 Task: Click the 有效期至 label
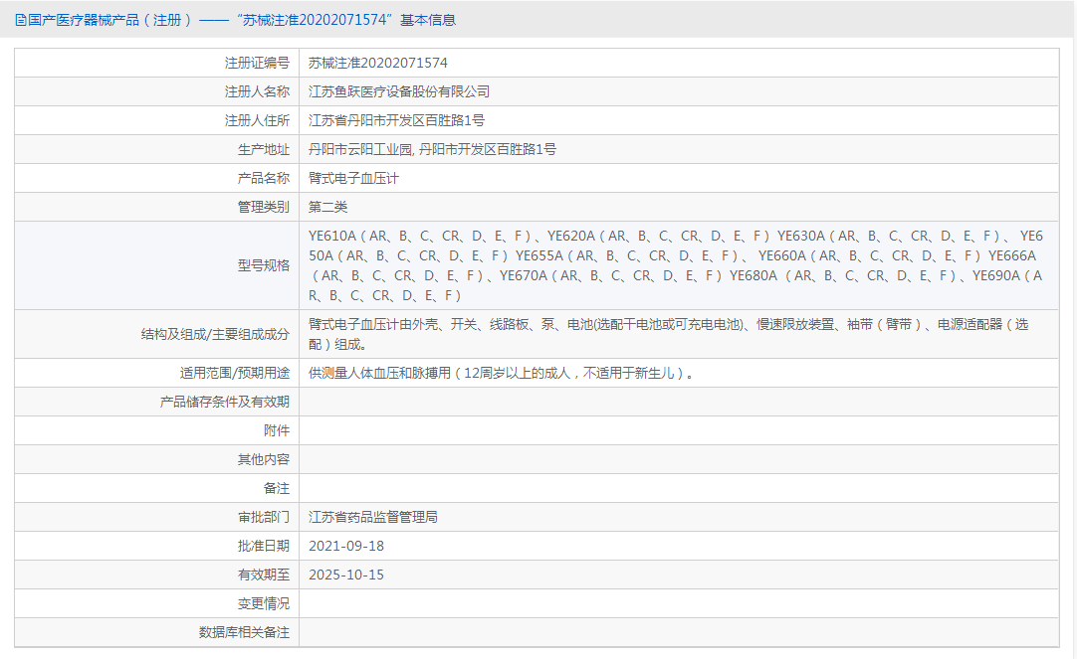pyautogui.click(x=264, y=575)
